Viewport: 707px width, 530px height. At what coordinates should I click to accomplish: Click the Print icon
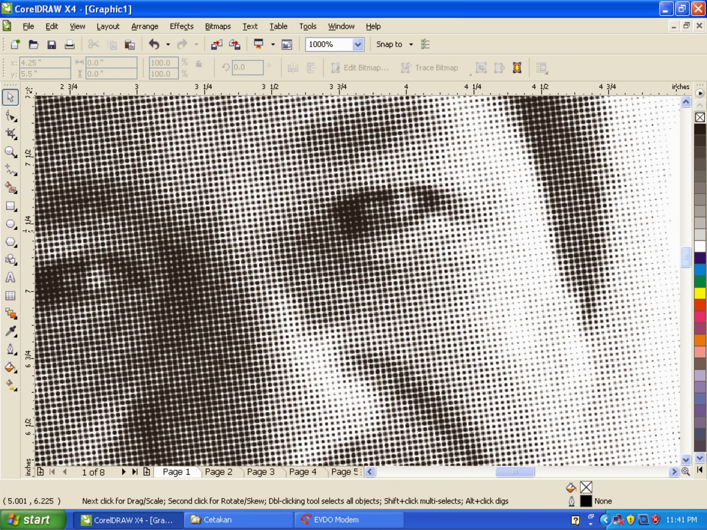click(x=69, y=44)
